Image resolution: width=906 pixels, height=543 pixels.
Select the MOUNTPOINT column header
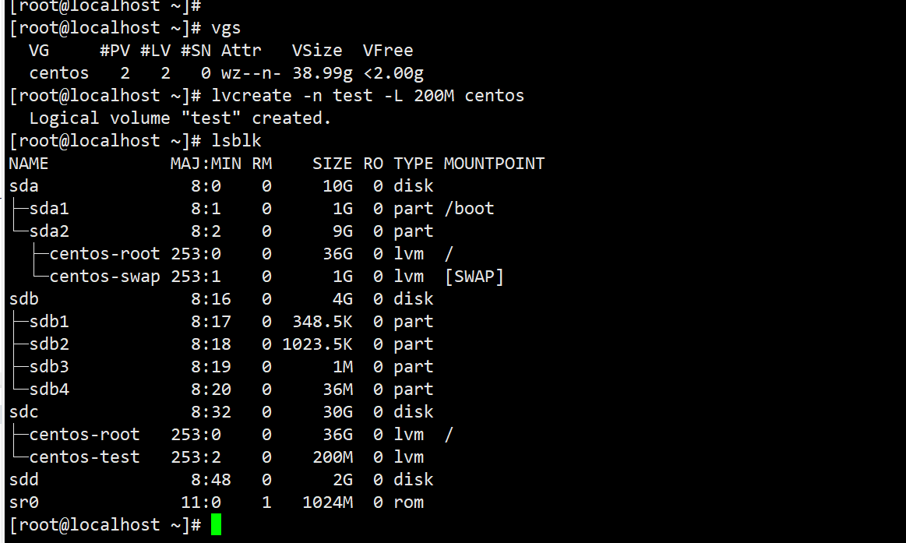tap(494, 164)
